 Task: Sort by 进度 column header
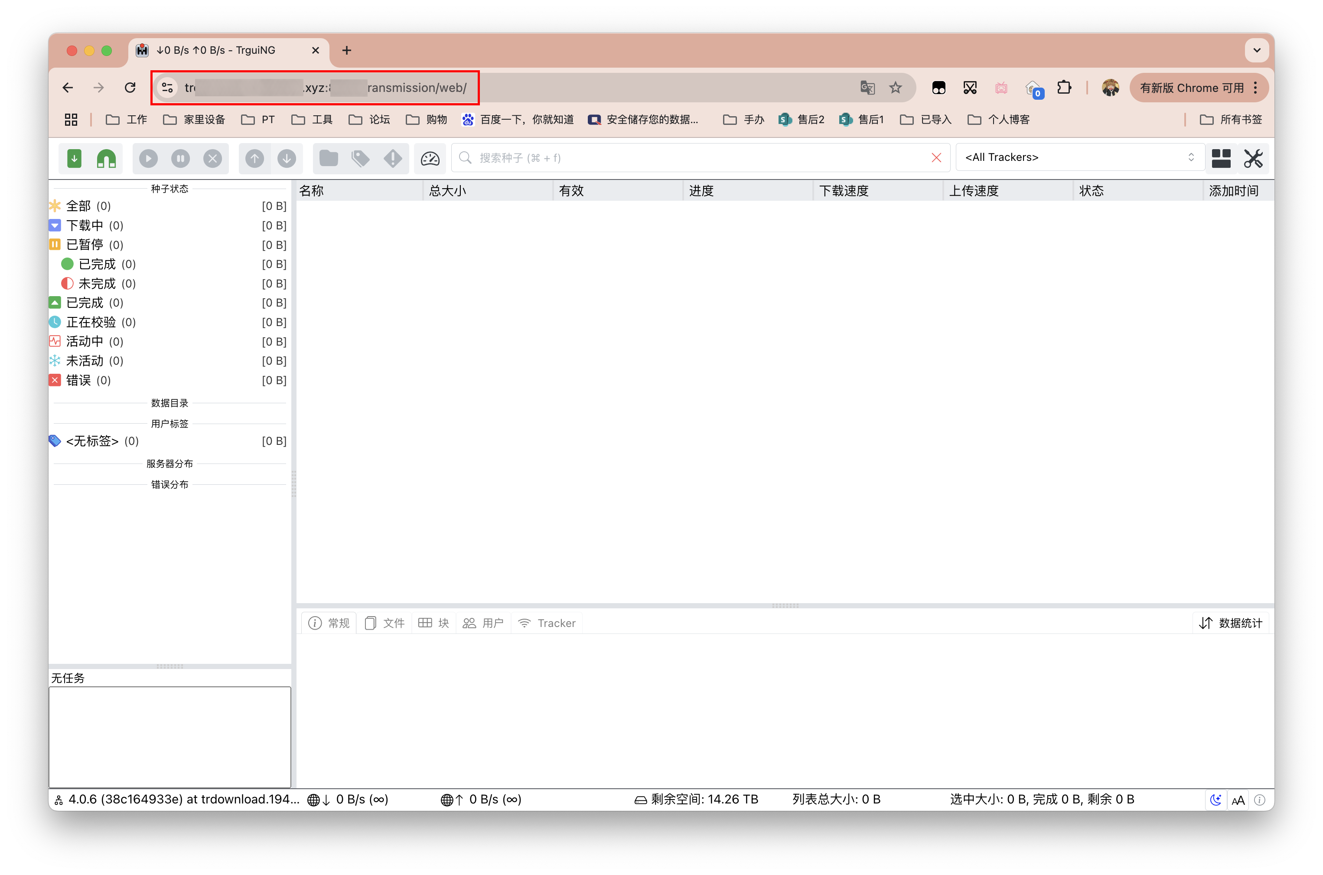click(748, 191)
